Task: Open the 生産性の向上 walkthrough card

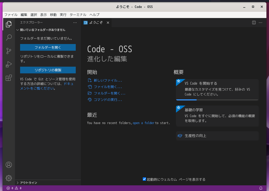Action: [x=217, y=136]
